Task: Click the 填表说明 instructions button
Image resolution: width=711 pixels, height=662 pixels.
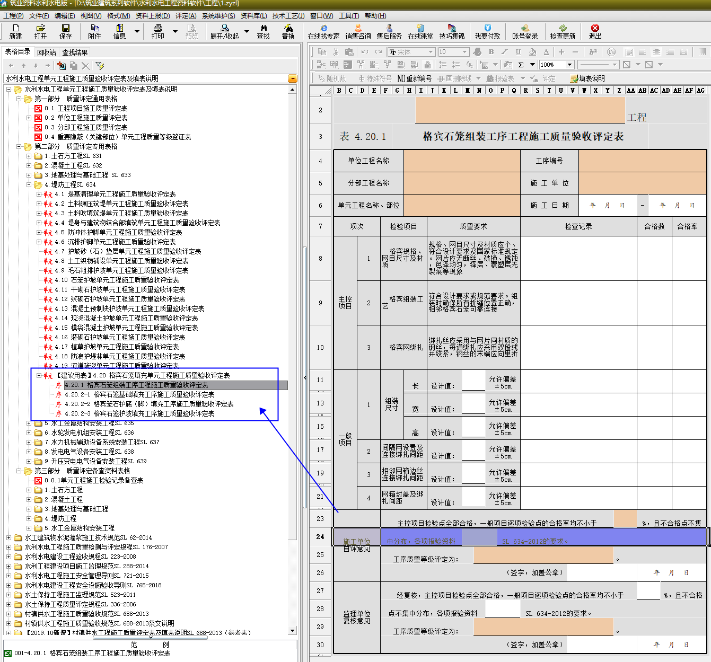Action: coord(587,78)
